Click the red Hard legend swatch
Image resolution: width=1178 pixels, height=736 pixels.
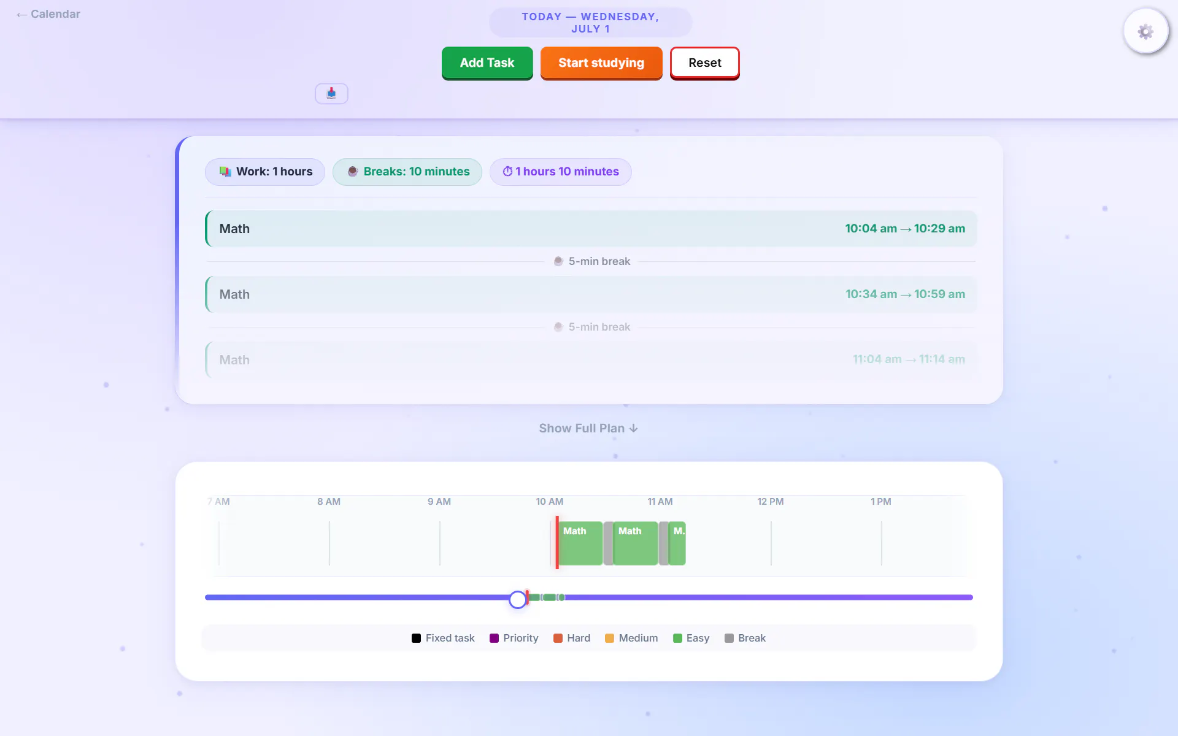558,638
